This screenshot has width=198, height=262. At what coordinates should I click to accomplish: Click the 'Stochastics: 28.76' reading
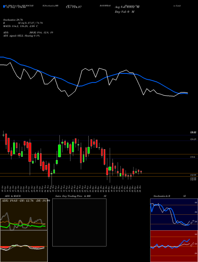[13, 20]
